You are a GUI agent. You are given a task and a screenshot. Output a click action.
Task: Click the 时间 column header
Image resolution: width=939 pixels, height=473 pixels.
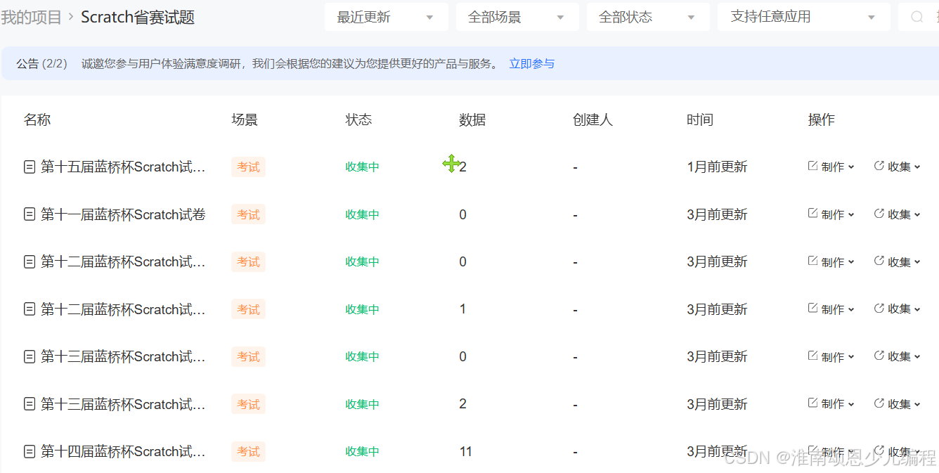point(700,120)
